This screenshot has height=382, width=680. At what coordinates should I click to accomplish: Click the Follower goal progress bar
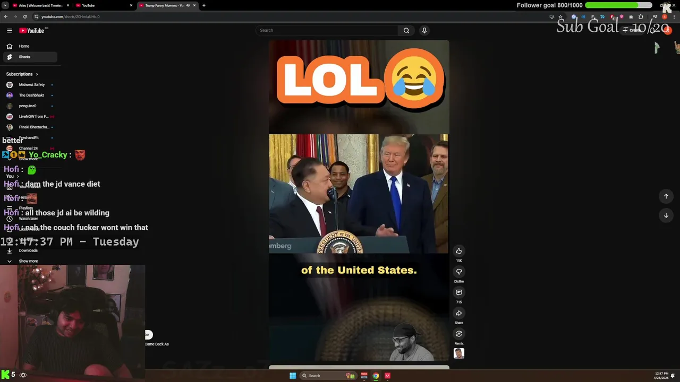(x=618, y=5)
